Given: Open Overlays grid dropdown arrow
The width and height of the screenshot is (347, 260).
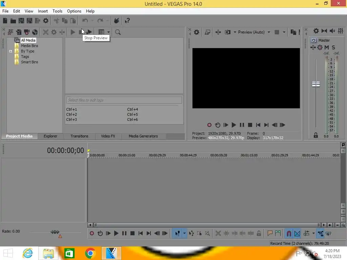Looking at the screenshot, I should [284, 32].
